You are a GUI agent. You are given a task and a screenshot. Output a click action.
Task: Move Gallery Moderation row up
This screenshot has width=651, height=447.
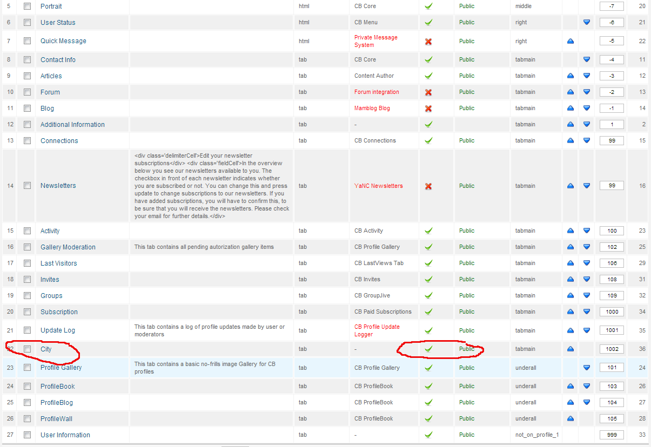571,247
